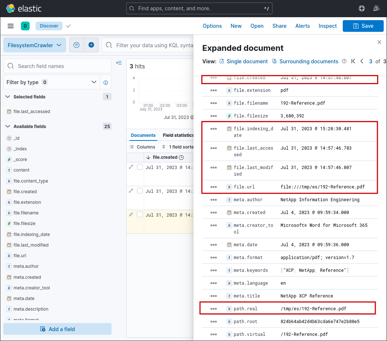Select checkbox of highlighted third row
Viewport: 387px width, 341px height.
click(140, 214)
